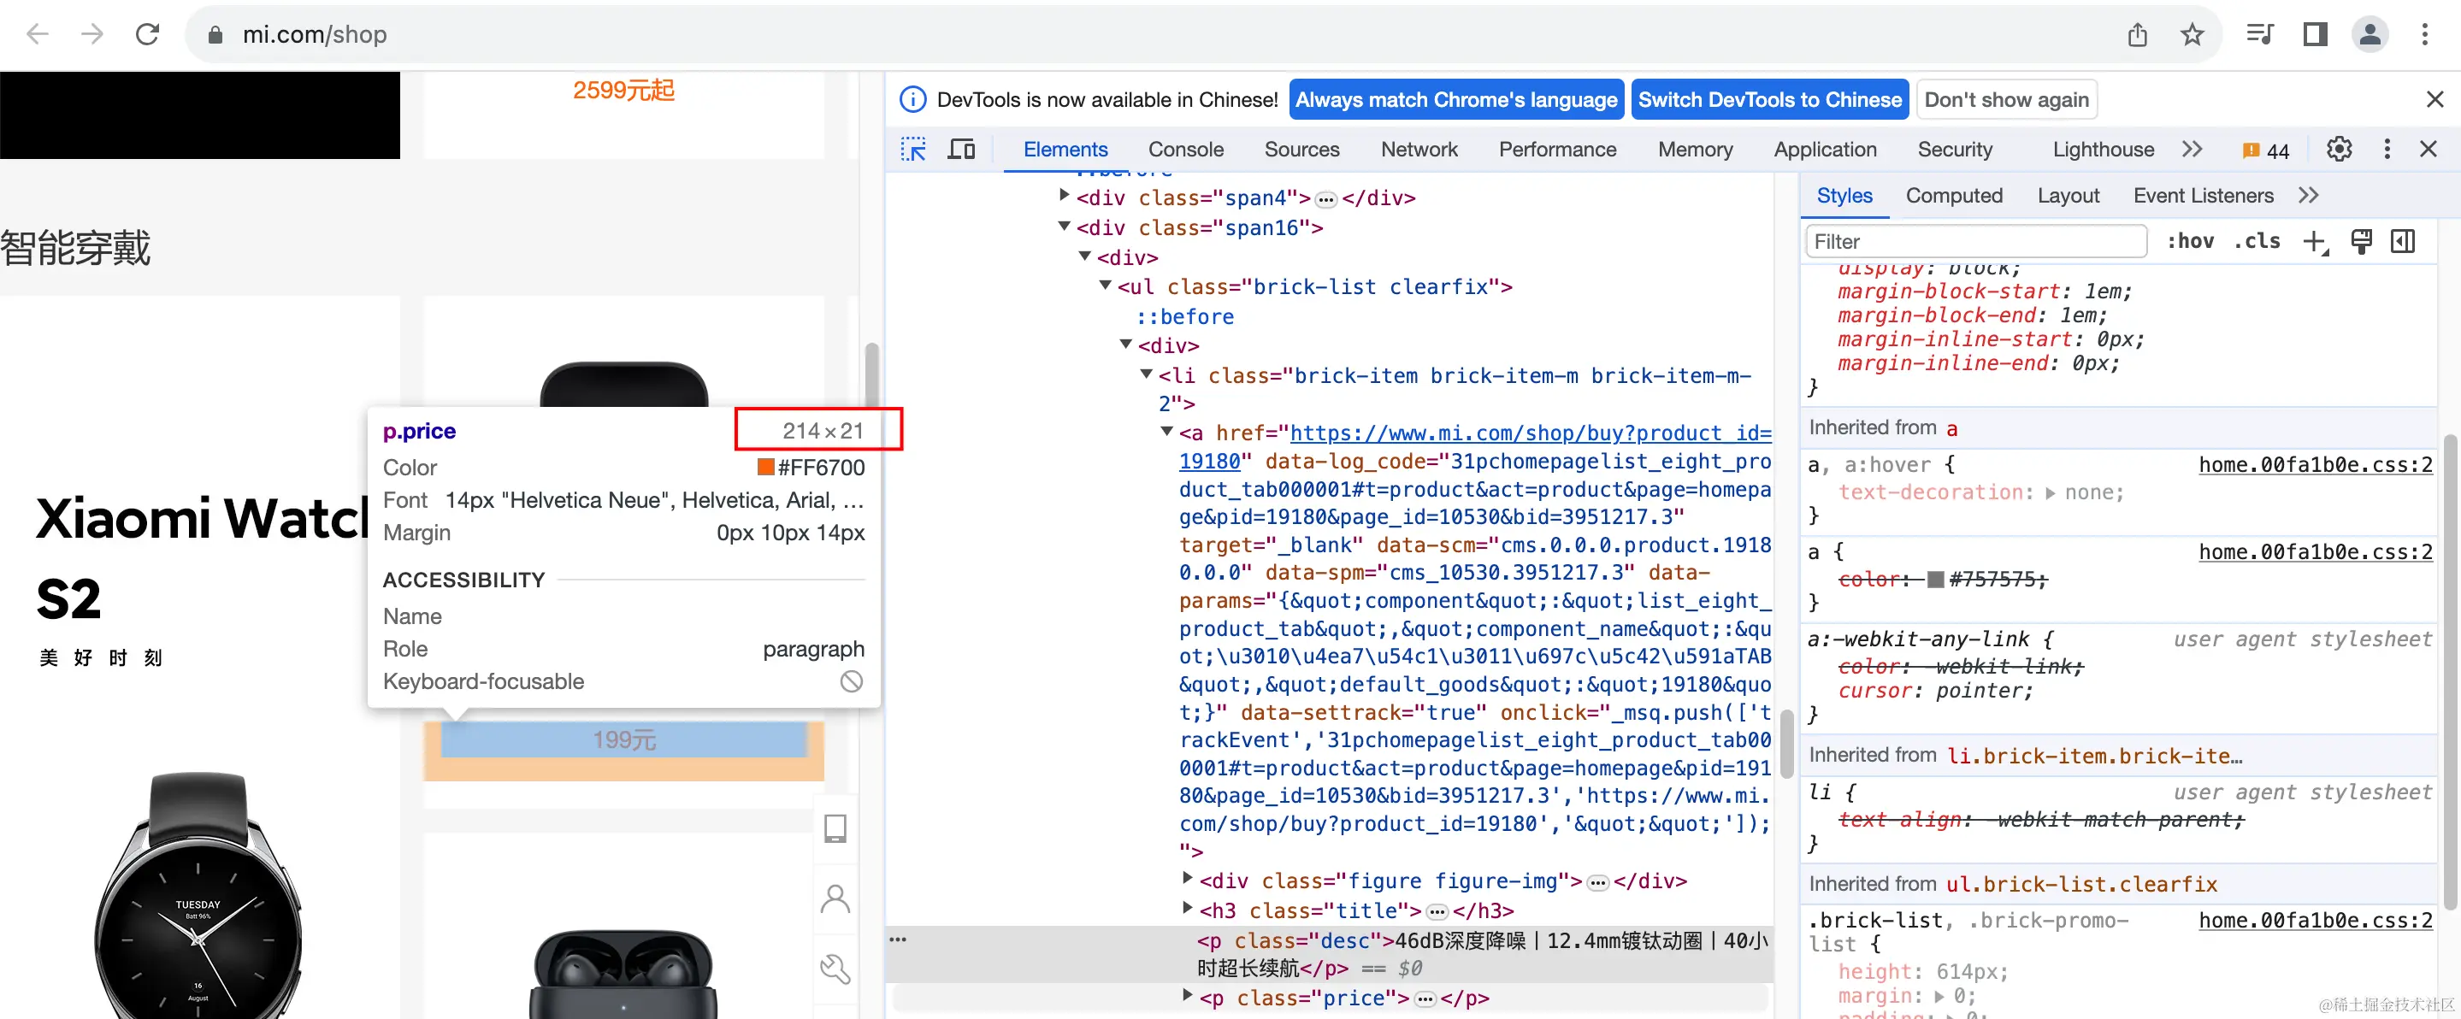Image resolution: width=2461 pixels, height=1019 pixels.
Task: Toggle the device toolbar icon
Action: click(x=961, y=149)
